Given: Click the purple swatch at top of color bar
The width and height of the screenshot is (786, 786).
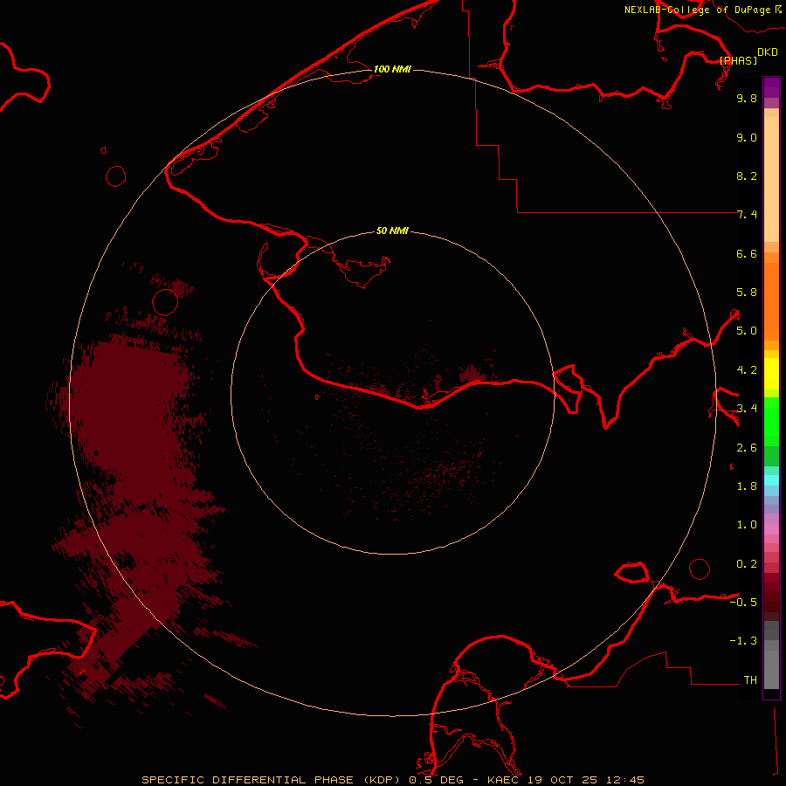Looking at the screenshot, I should (x=771, y=87).
